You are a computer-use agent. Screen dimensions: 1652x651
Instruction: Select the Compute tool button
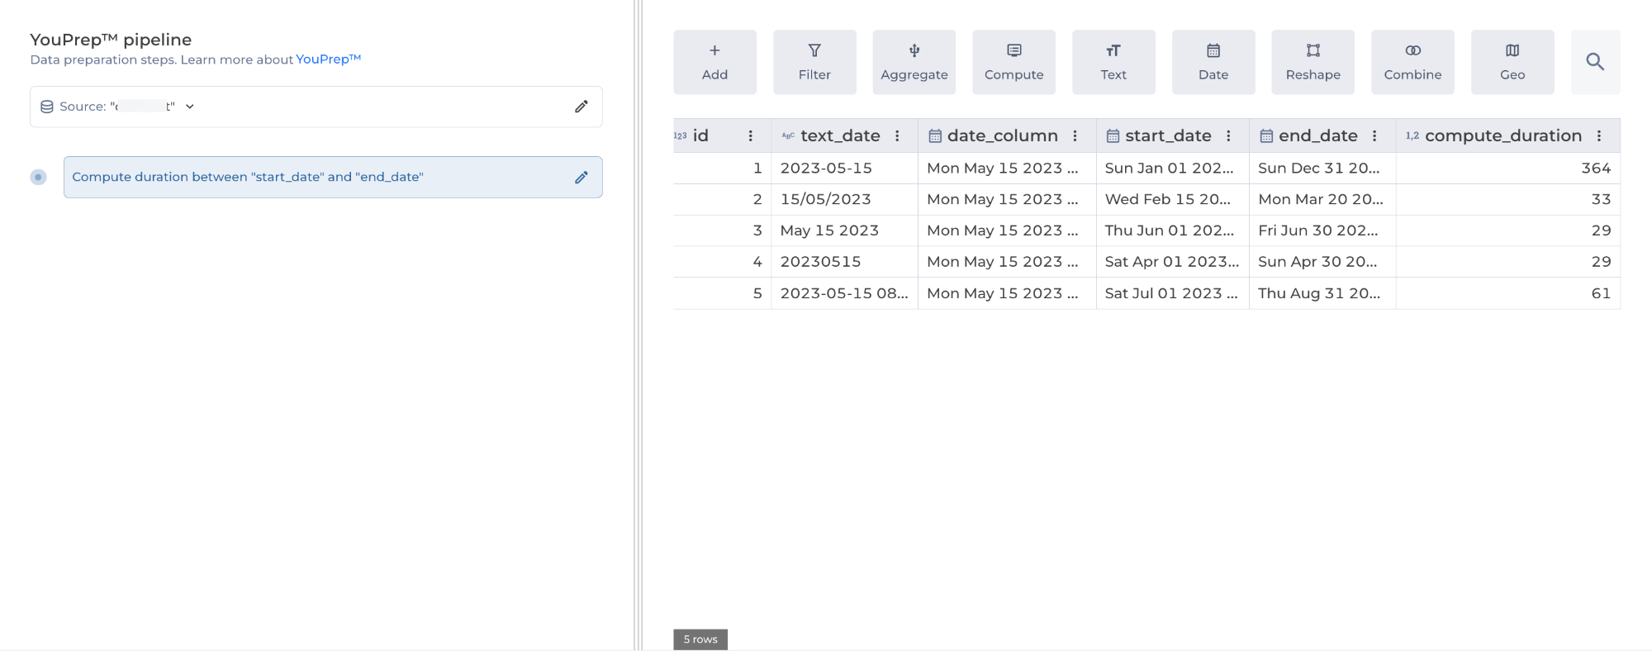point(1014,62)
